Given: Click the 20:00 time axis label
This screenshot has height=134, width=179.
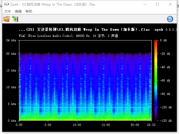Looking at the screenshot, I should (135, 125).
